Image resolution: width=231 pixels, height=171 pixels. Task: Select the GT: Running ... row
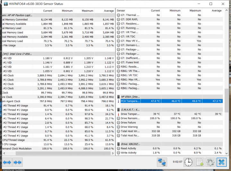coord(170,28)
